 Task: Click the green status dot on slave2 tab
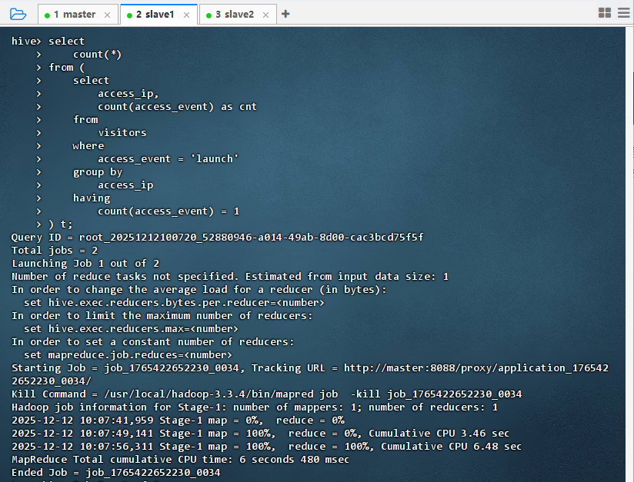[209, 15]
